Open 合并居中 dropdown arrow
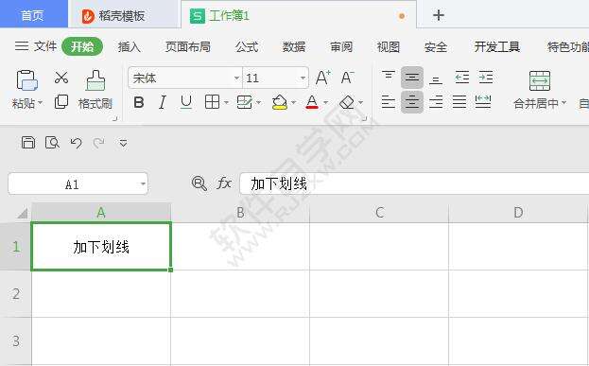This screenshot has width=589, height=366. click(x=563, y=102)
